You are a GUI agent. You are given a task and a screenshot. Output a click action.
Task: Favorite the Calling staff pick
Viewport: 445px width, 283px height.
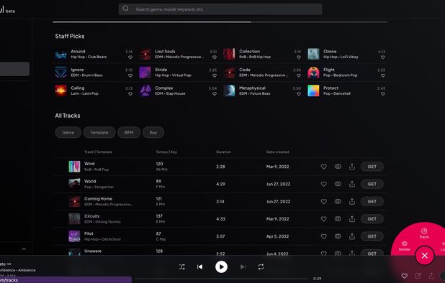[x=130, y=94]
